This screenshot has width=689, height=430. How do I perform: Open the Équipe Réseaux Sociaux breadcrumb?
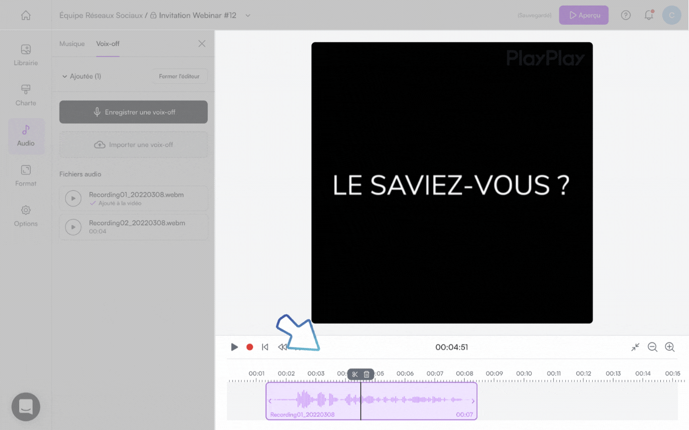point(101,16)
